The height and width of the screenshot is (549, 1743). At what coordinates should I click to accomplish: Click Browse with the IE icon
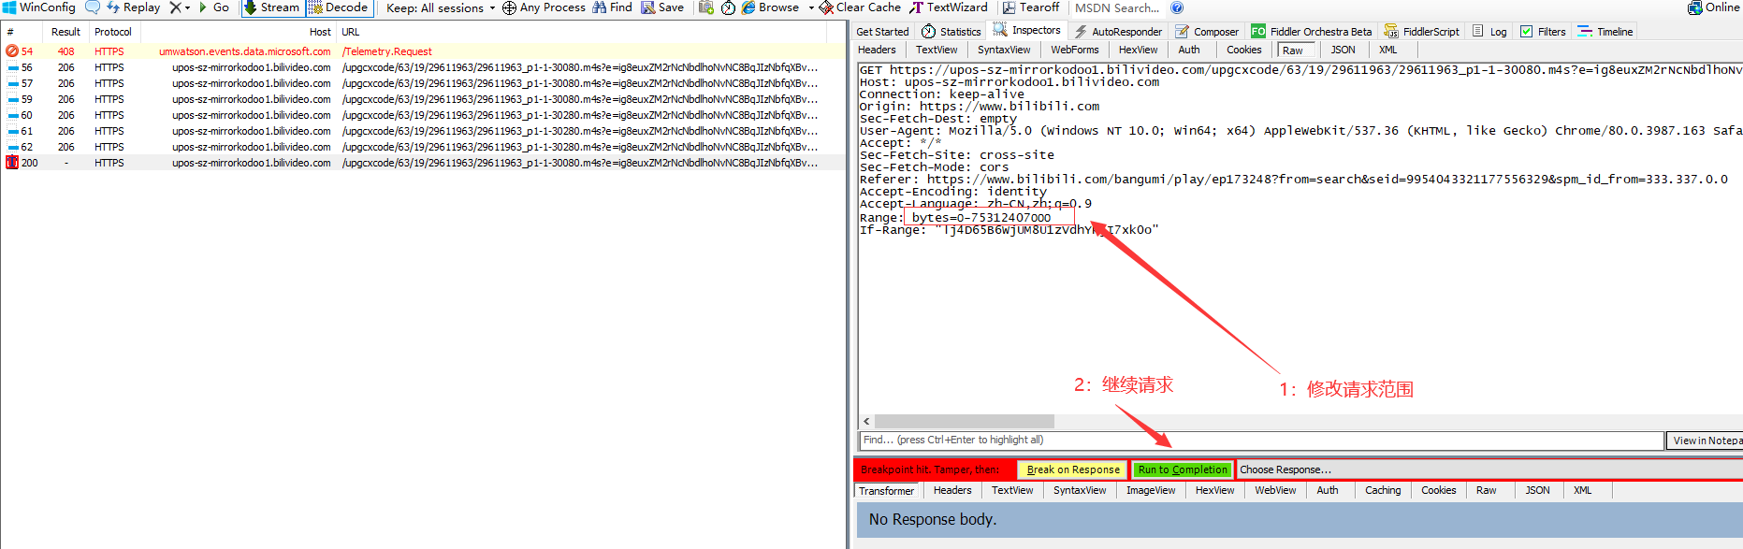coord(771,7)
